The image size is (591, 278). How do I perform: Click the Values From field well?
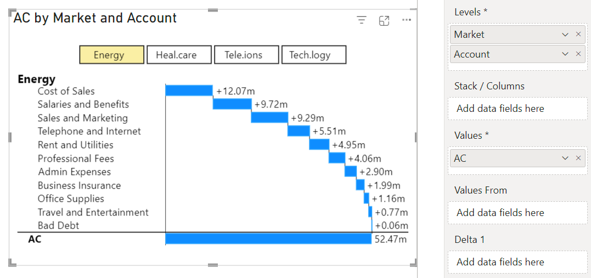point(517,213)
